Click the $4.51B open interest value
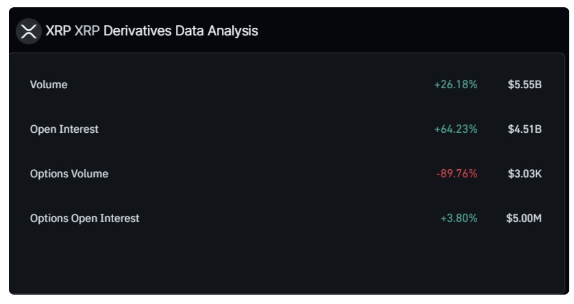This screenshot has height=304, width=574. [x=524, y=130]
